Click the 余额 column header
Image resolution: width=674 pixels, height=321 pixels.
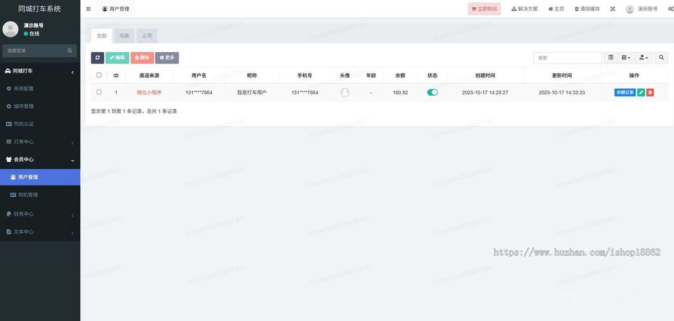(400, 75)
